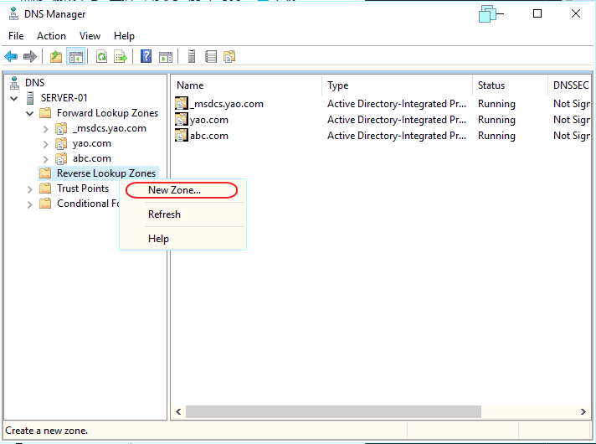Viewport: 596px width, 444px height.
Task: Select the DNS root node icon
Action: coord(14,83)
